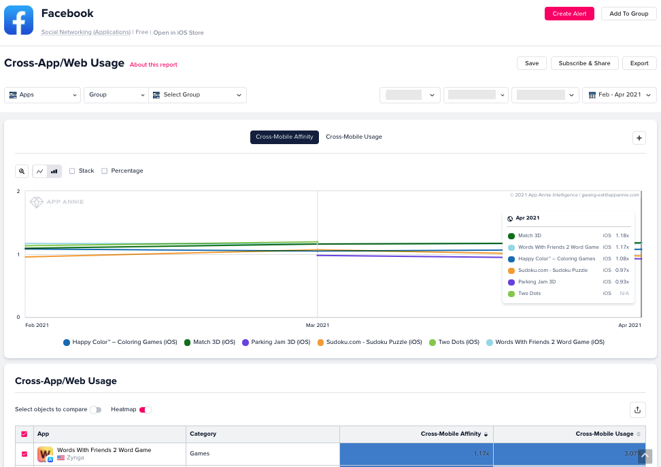Click calendar icon in date range picker

(x=592, y=95)
